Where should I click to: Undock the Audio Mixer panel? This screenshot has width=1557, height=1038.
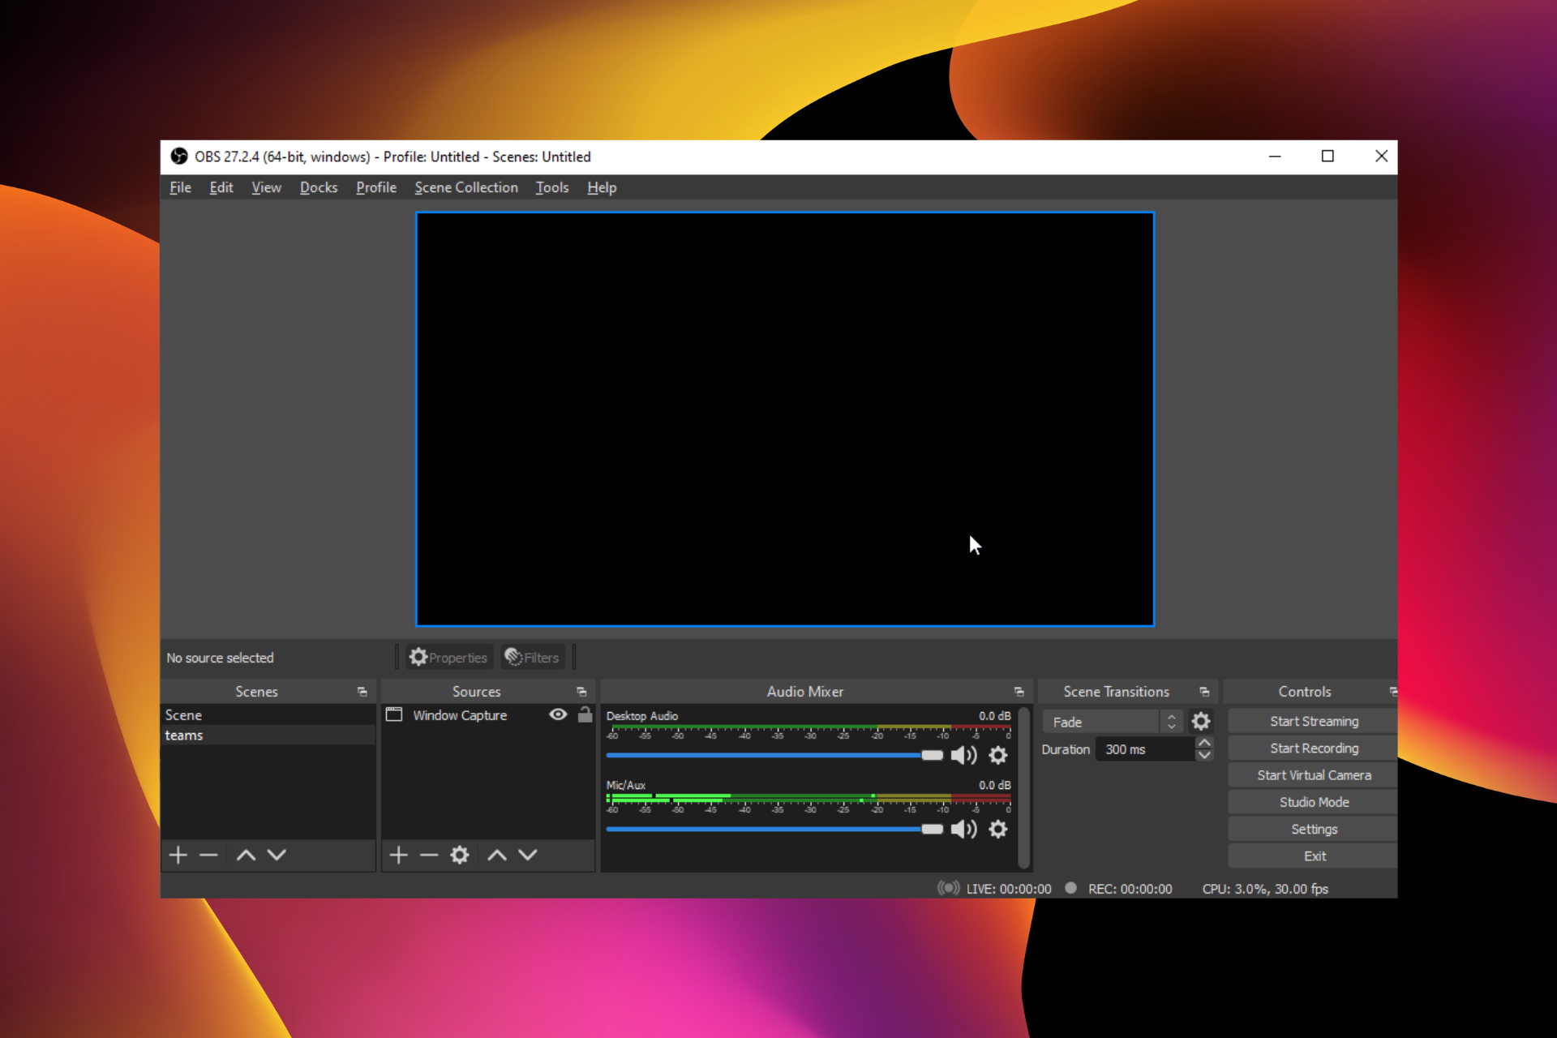click(x=1019, y=692)
